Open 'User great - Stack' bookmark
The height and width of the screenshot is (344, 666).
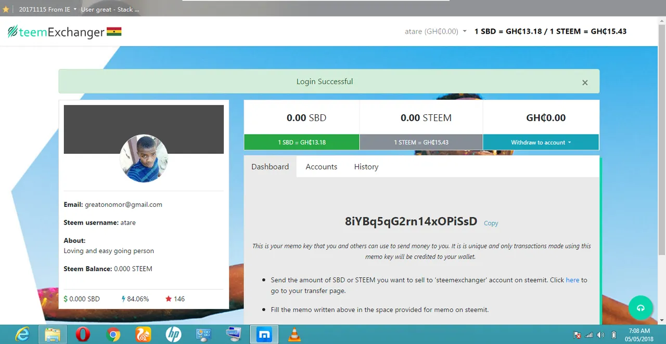[x=110, y=9]
